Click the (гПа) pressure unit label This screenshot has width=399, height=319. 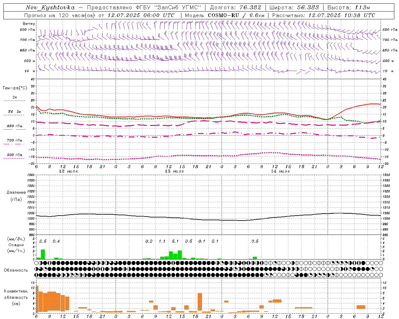tap(16, 199)
